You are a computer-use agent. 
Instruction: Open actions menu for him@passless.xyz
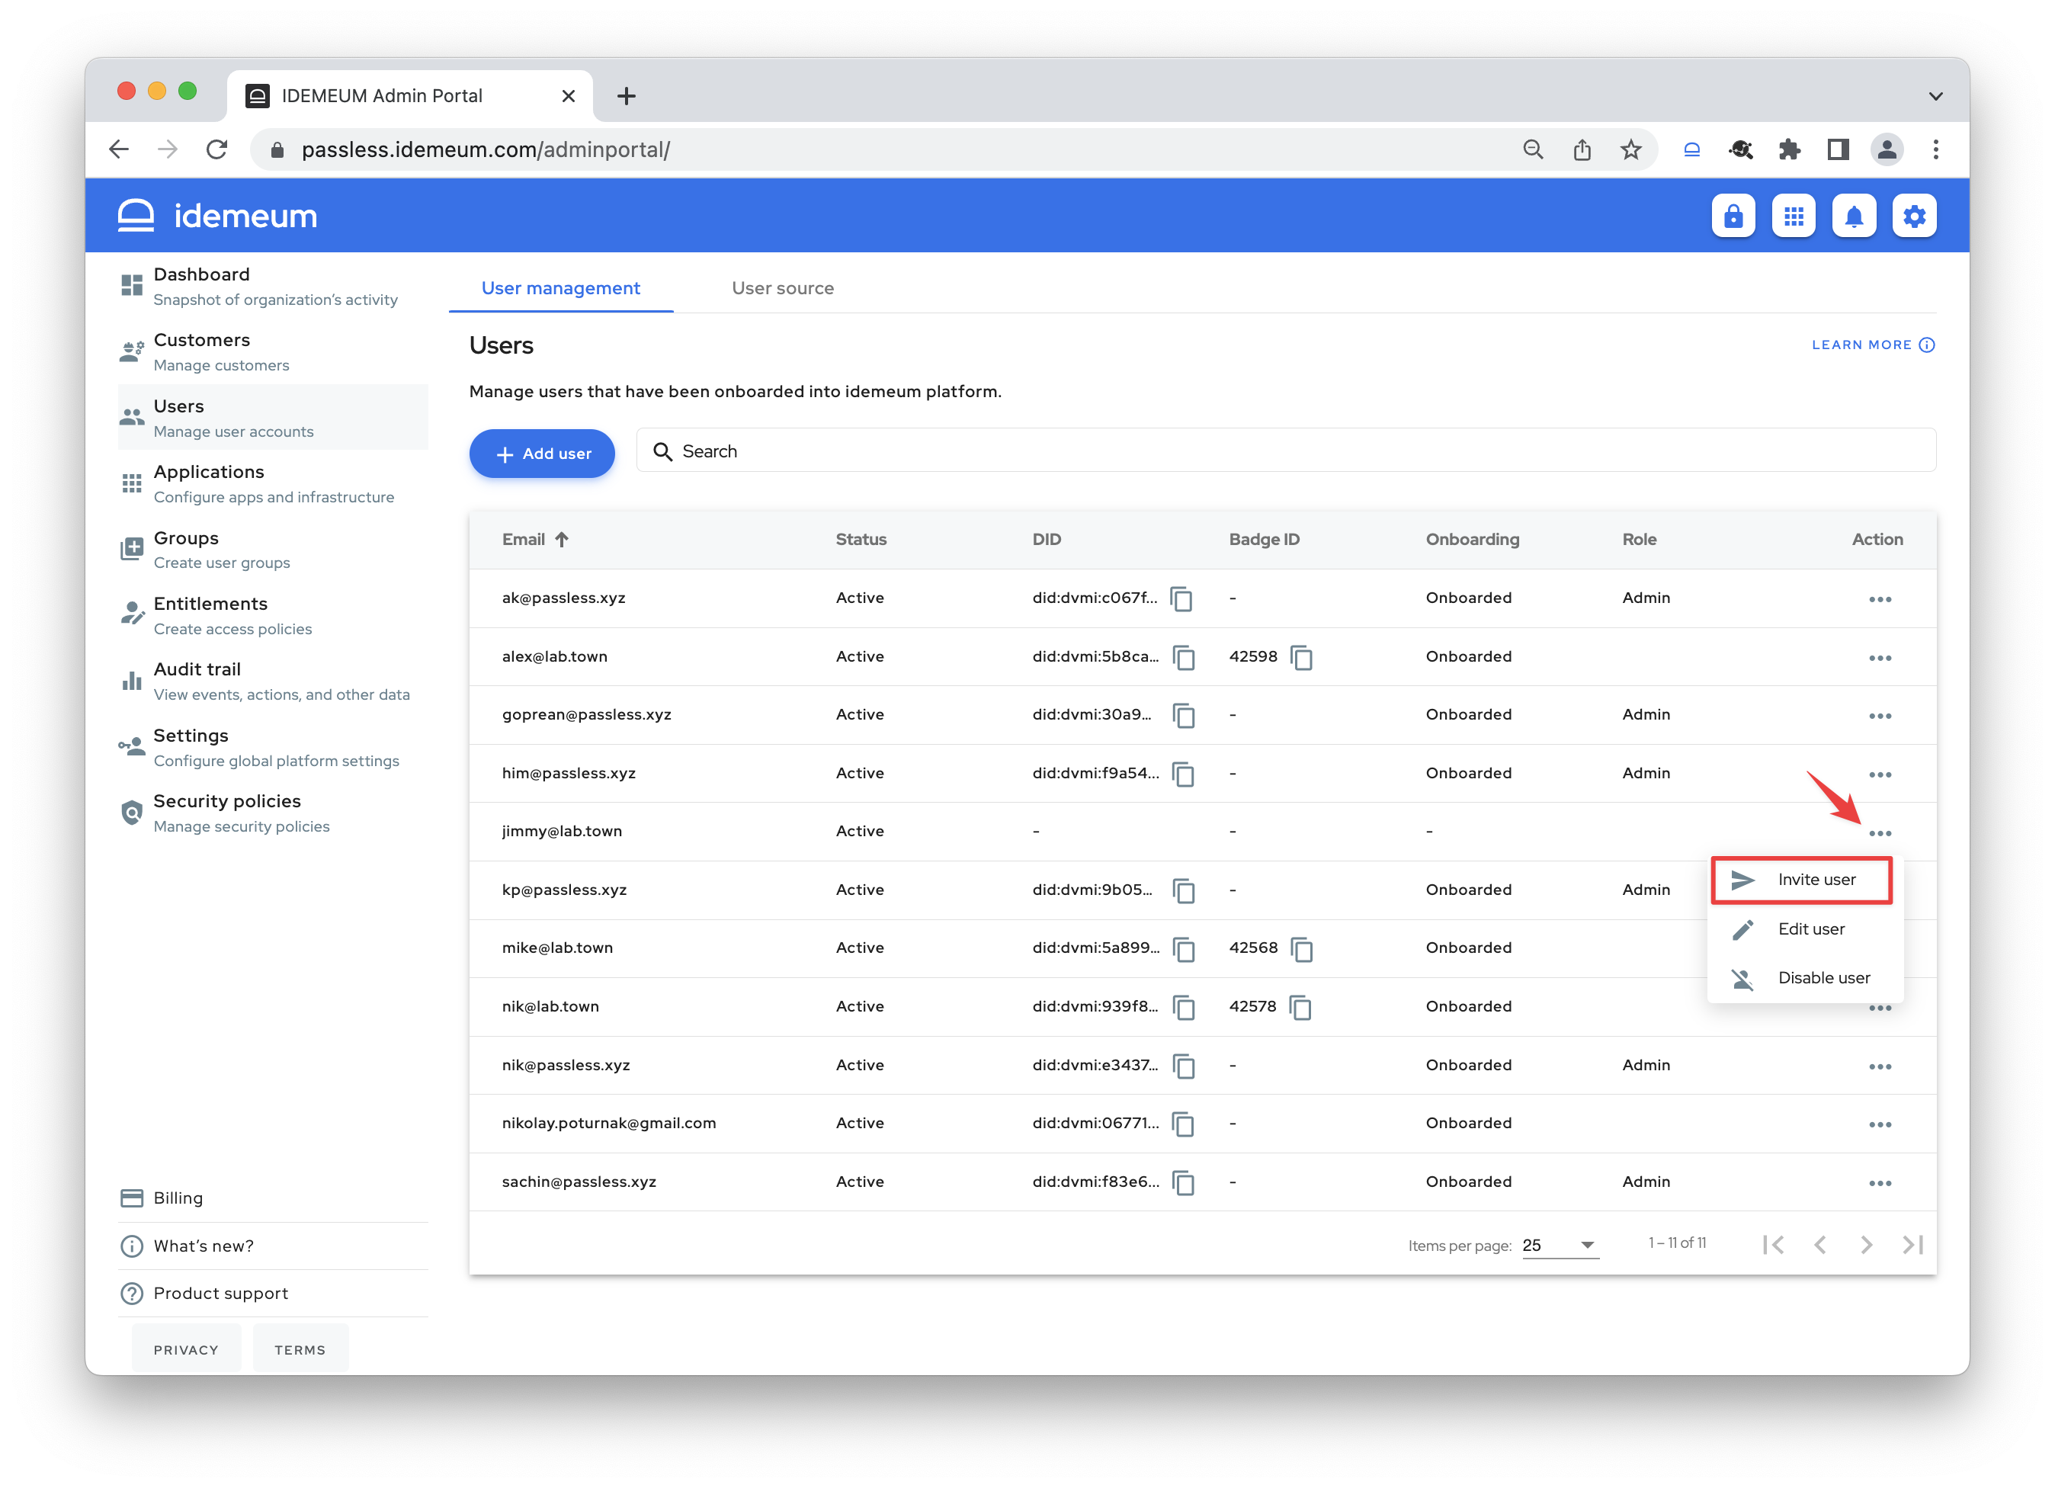1879,774
